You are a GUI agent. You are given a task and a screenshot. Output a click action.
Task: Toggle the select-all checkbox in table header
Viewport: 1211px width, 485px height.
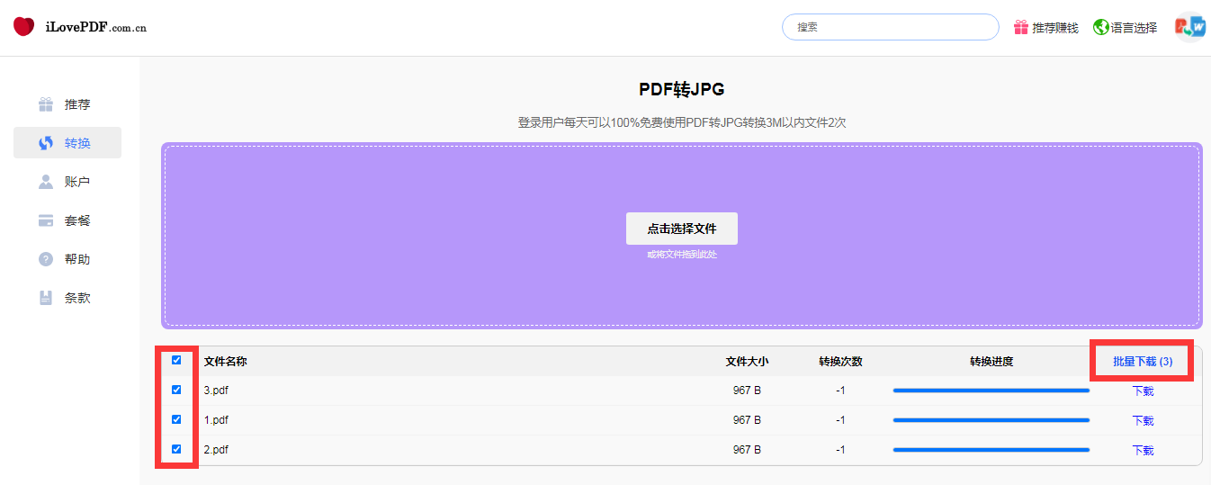tap(176, 360)
